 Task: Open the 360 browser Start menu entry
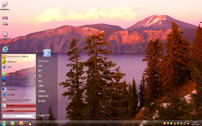19,74
